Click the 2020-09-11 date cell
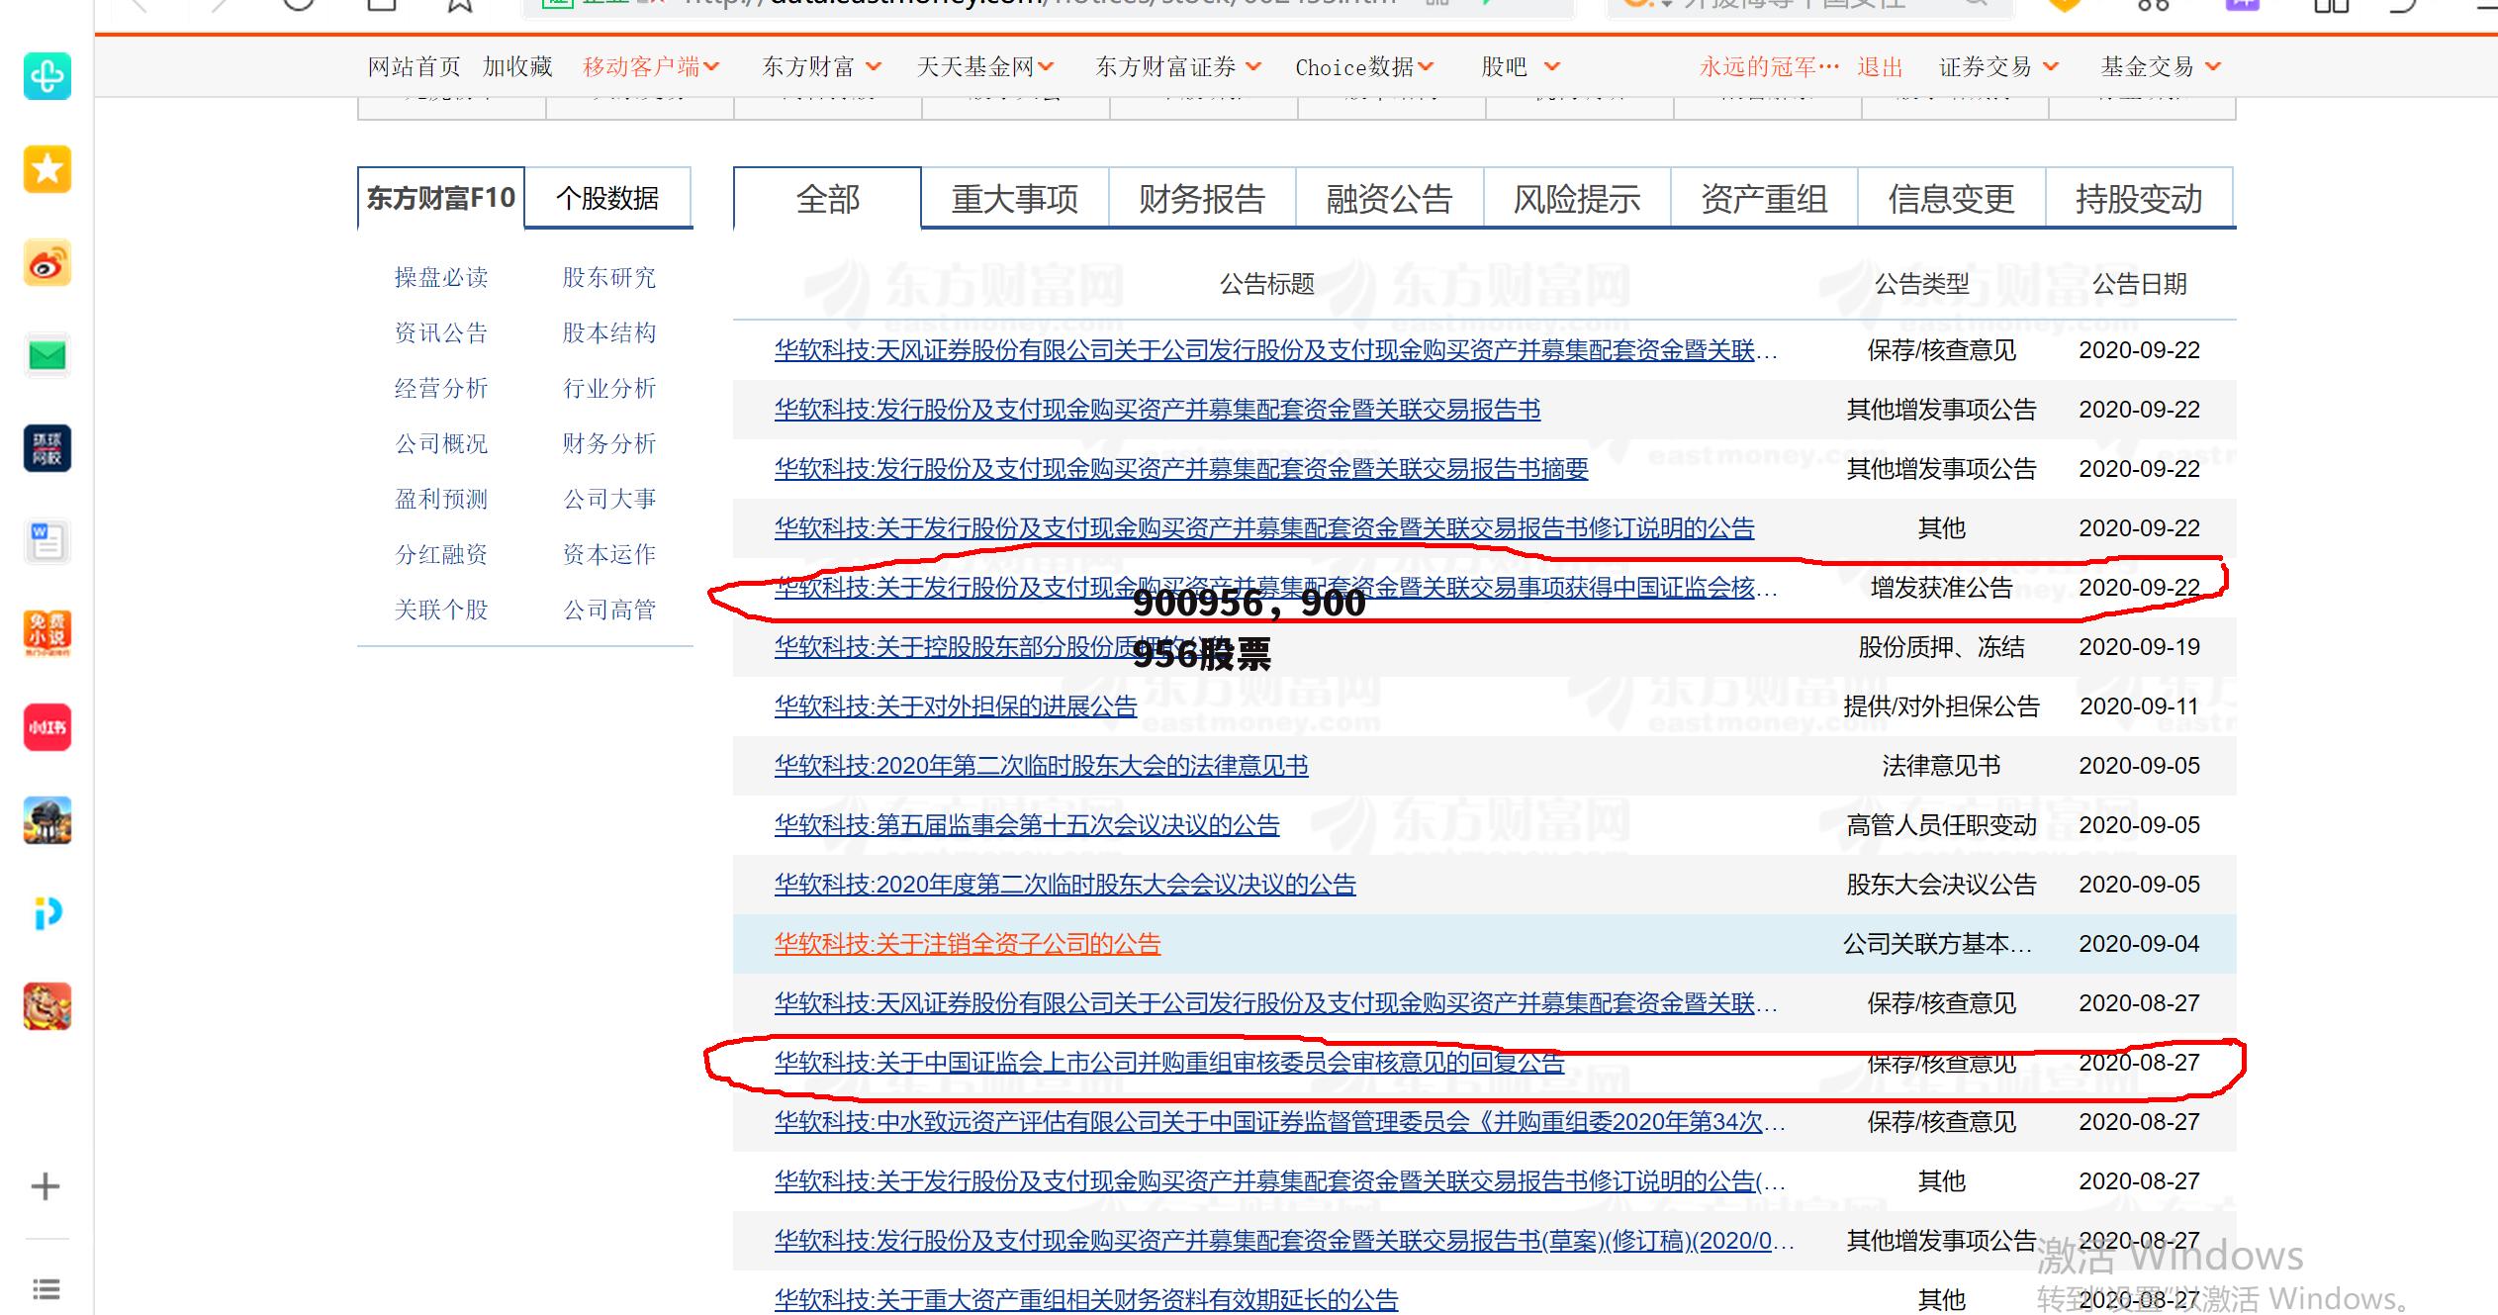The width and height of the screenshot is (2498, 1315). tap(2139, 706)
